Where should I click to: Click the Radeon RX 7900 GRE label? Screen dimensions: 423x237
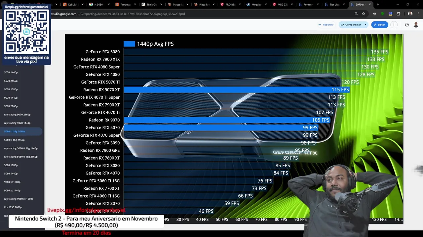100,150
